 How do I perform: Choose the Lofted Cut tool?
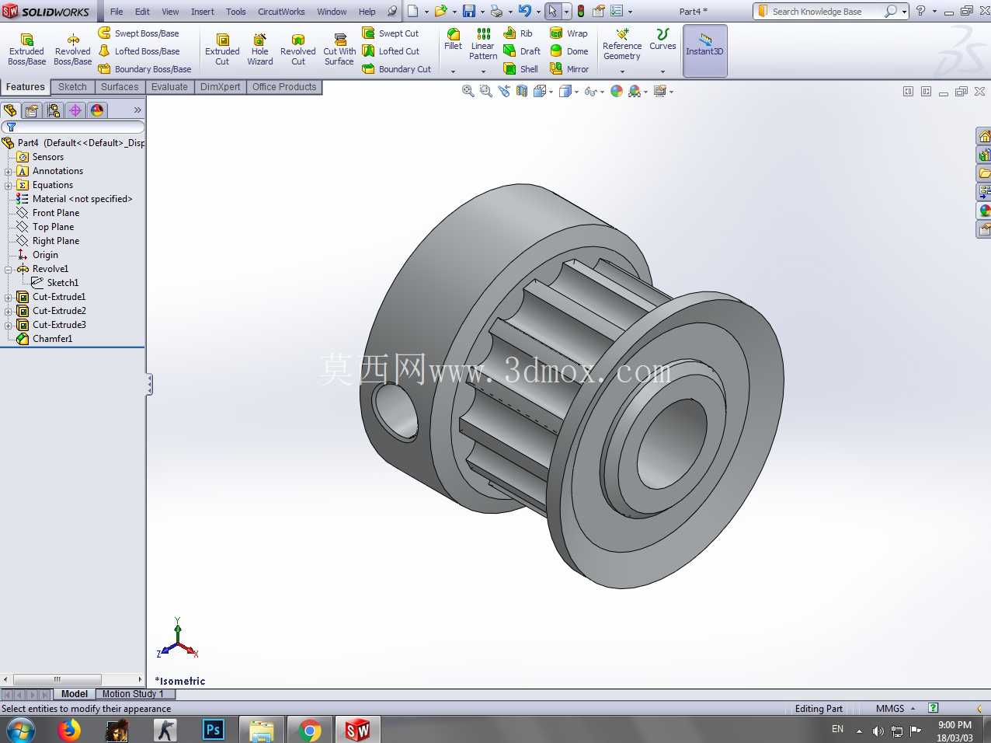[391, 51]
